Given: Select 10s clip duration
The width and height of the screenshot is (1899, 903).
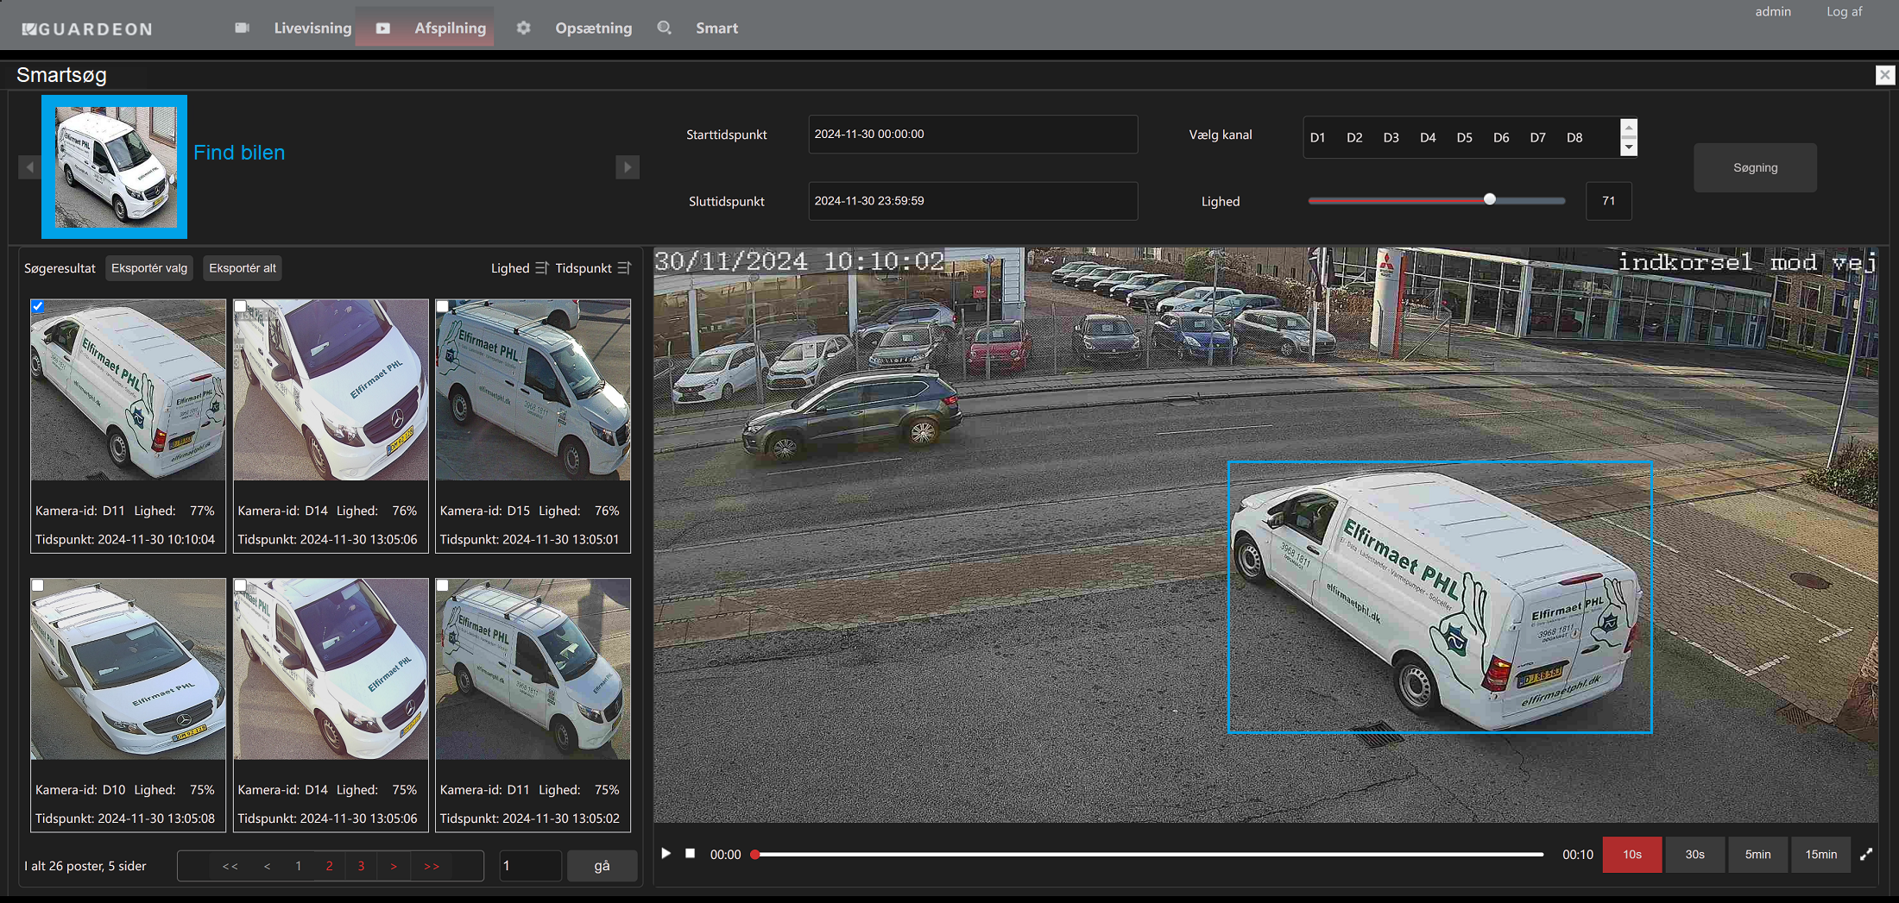Looking at the screenshot, I should [x=1632, y=854].
